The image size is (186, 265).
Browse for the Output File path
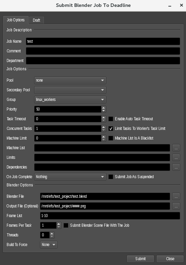(x=176, y=206)
